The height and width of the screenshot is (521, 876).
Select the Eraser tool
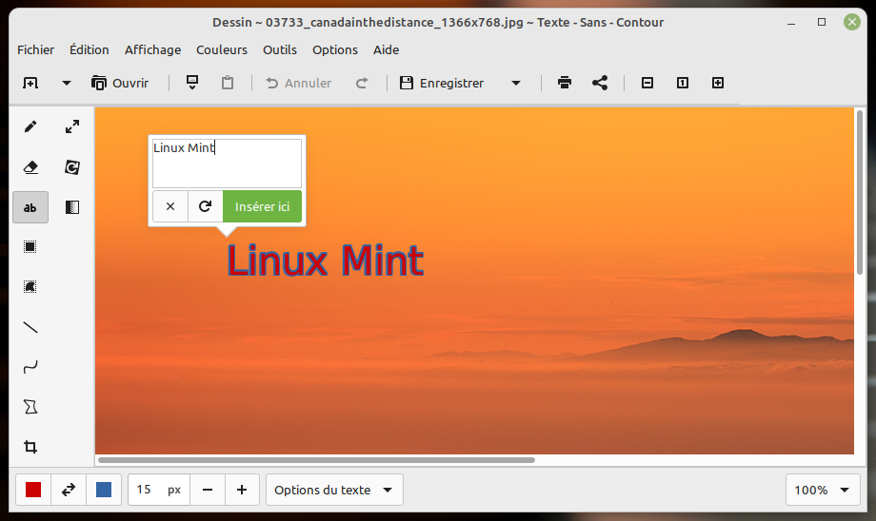click(x=30, y=167)
